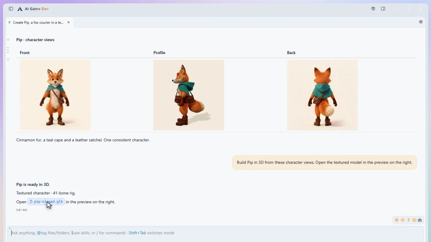Click the 'Pip · character views' heading
This screenshot has height=242, width=431.
(35, 40)
